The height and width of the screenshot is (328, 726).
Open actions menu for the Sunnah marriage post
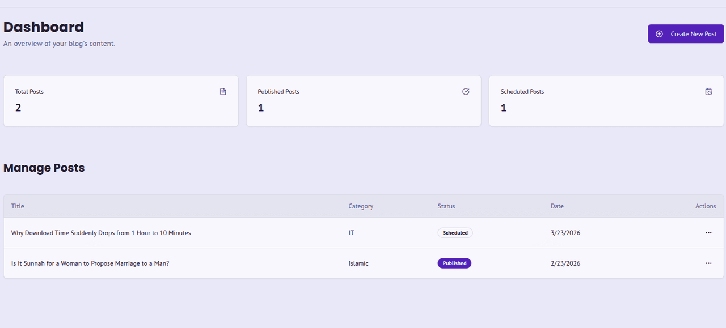pyautogui.click(x=708, y=263)
